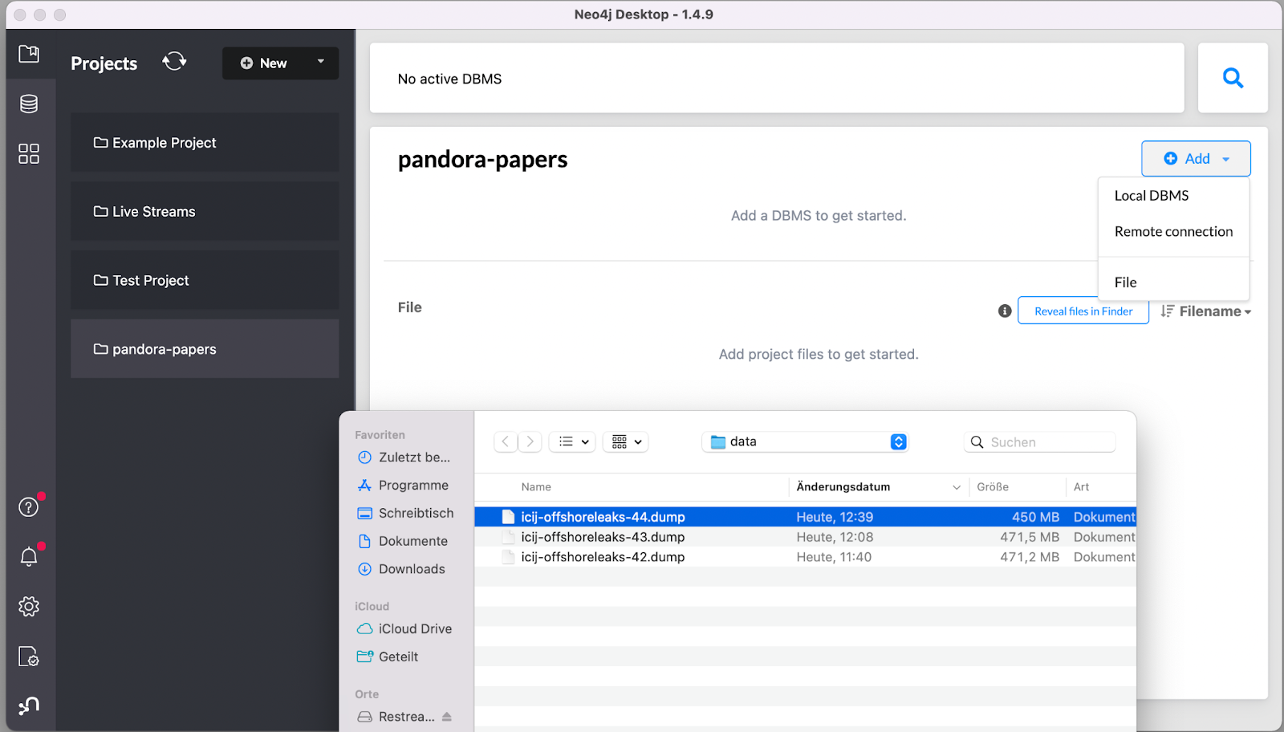Click the Help question mark icon

pyautogui.click(x=29, y=507)
